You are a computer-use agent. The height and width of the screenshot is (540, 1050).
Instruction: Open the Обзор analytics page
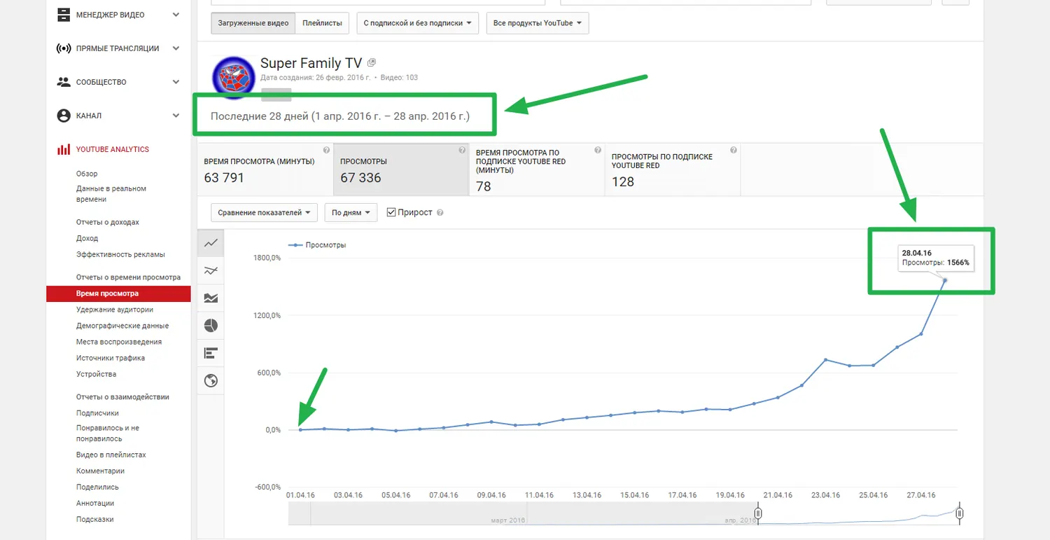tap(87, 174)
